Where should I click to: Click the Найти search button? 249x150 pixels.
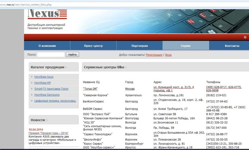point(73,54)
